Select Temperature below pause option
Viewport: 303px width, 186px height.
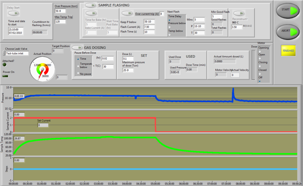pyautogui.click(x=78, y=66)
